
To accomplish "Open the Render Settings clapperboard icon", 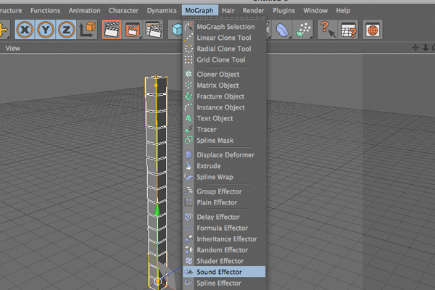I will click(x=154, y=30).
